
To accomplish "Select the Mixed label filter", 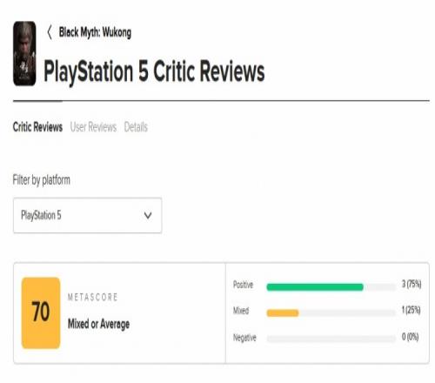I will click(241, 311).
